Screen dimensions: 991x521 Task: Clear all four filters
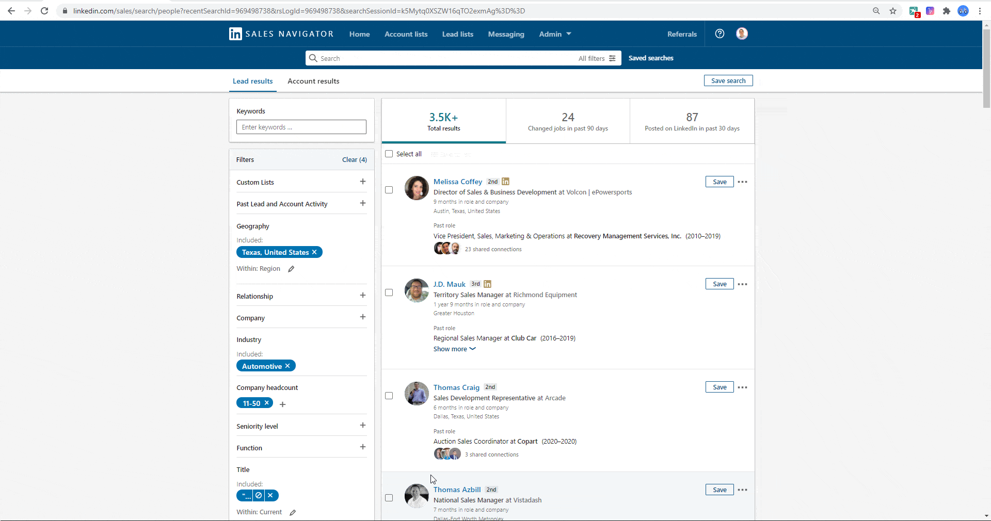pos(355,159)
